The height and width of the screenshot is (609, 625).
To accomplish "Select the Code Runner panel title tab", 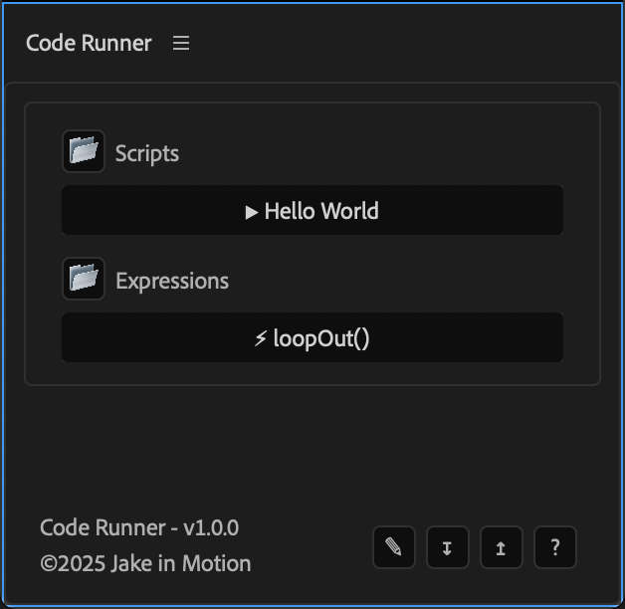I will [x=89, y=43].
